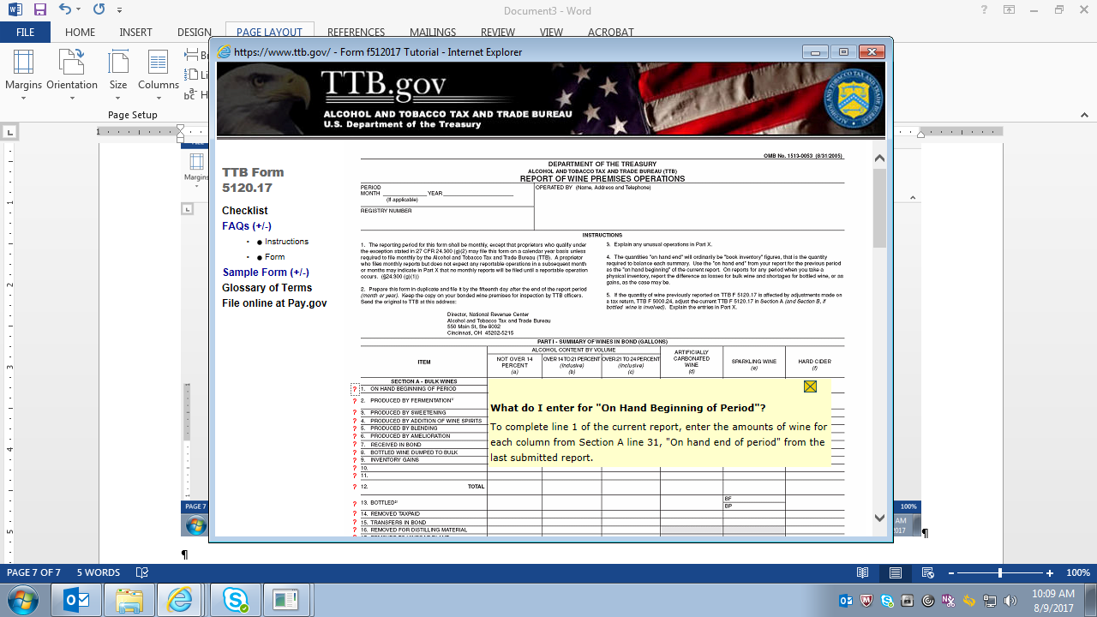Open the Margins dropdown
Image resolution: width=1097 pixels, height=617 pixels.
coord(23,73)
